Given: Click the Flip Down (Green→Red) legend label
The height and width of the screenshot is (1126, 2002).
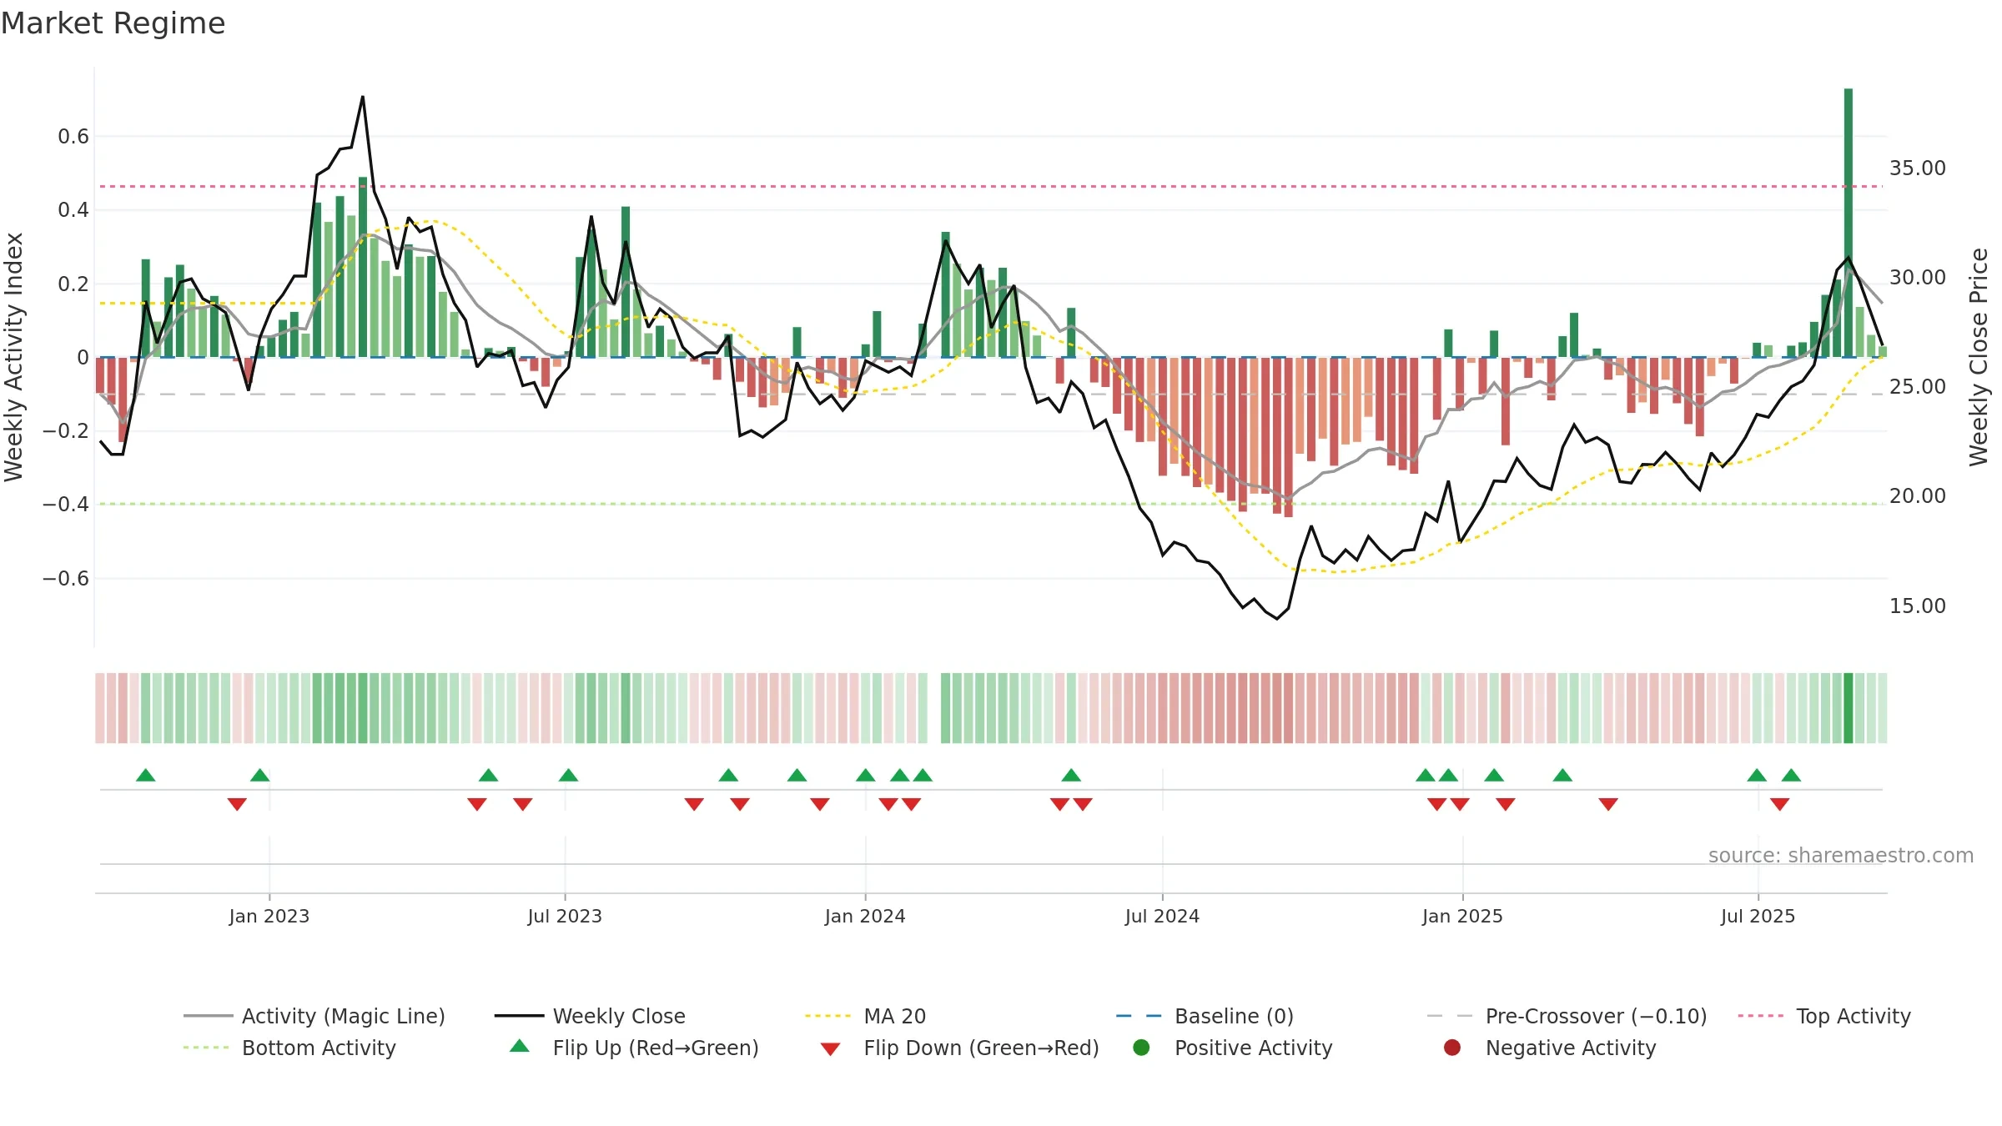Looking at the screenshot, I should (x=981, y=1048).
